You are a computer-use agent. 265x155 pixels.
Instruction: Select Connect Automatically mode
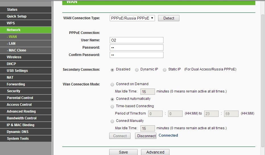112,99
